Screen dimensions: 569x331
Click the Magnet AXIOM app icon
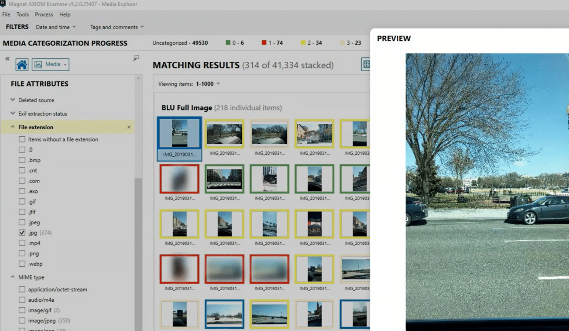pyautogui.click(x=3, y=4)
